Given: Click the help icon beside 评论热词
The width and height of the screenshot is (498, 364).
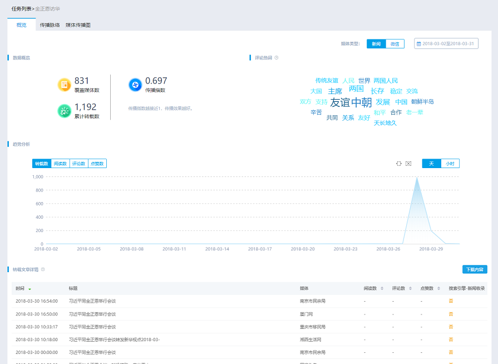Looking at the screenshot, I should coord(277,57).
